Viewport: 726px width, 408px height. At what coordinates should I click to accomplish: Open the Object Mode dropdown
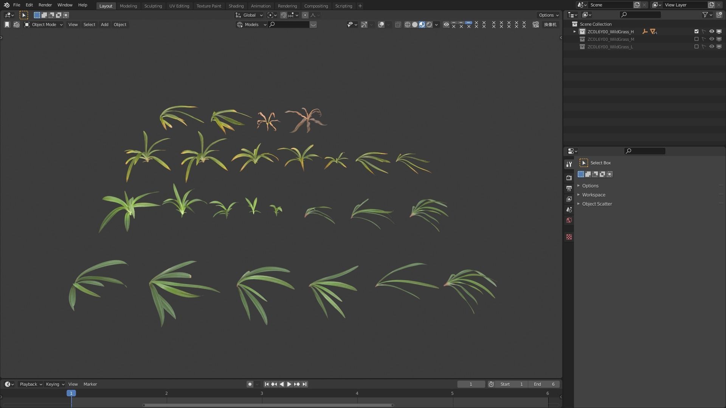click(x=43, y=25)
